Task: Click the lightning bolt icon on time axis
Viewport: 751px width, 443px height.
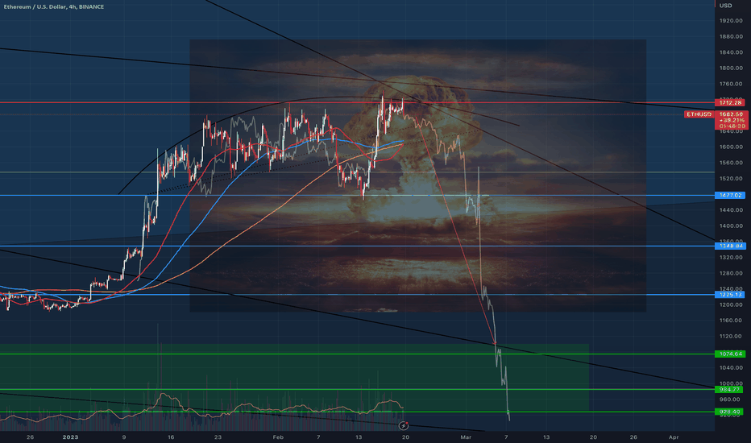Action: tap(404, 425)
